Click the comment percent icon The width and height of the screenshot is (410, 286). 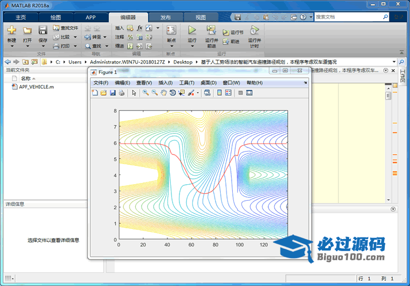(x=130, y=37)
